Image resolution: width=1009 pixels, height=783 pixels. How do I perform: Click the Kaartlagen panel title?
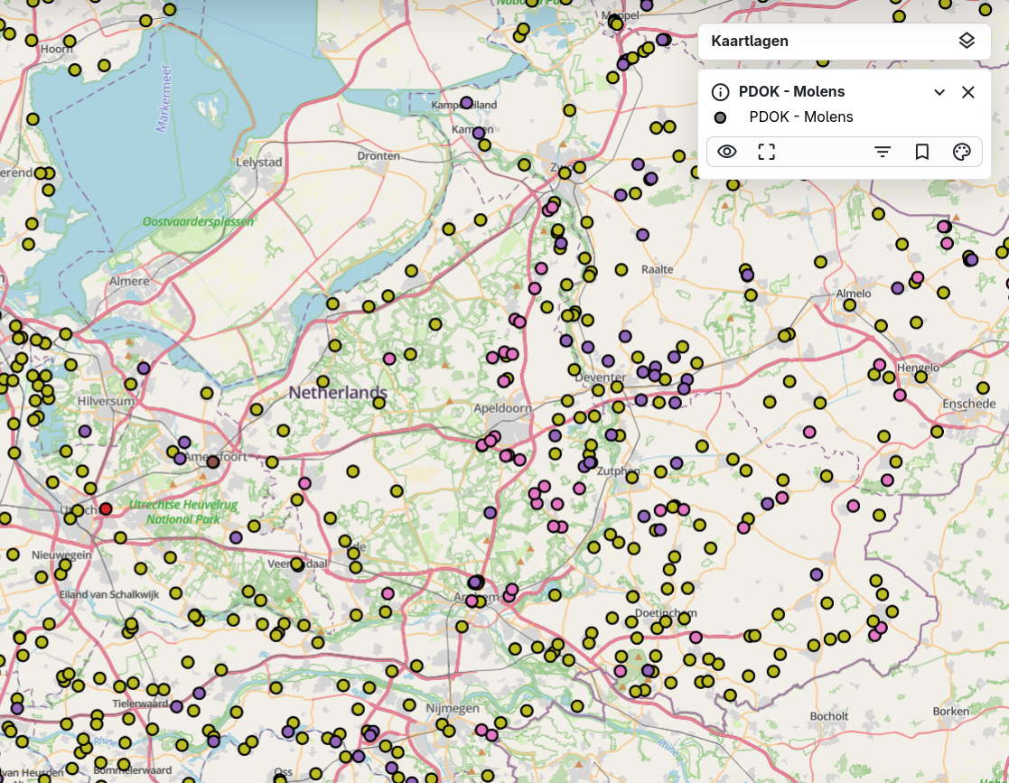tap(750, 42)
